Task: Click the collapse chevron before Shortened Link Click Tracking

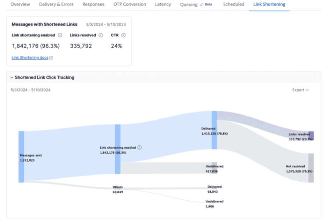Action: coord(12,77)
